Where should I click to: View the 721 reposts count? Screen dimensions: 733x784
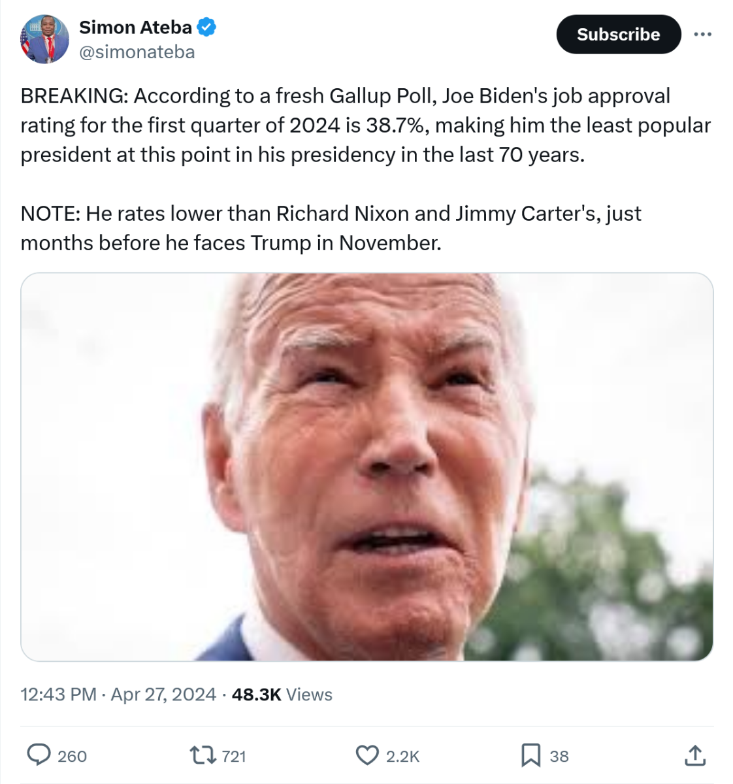click(x=234, y=757)
